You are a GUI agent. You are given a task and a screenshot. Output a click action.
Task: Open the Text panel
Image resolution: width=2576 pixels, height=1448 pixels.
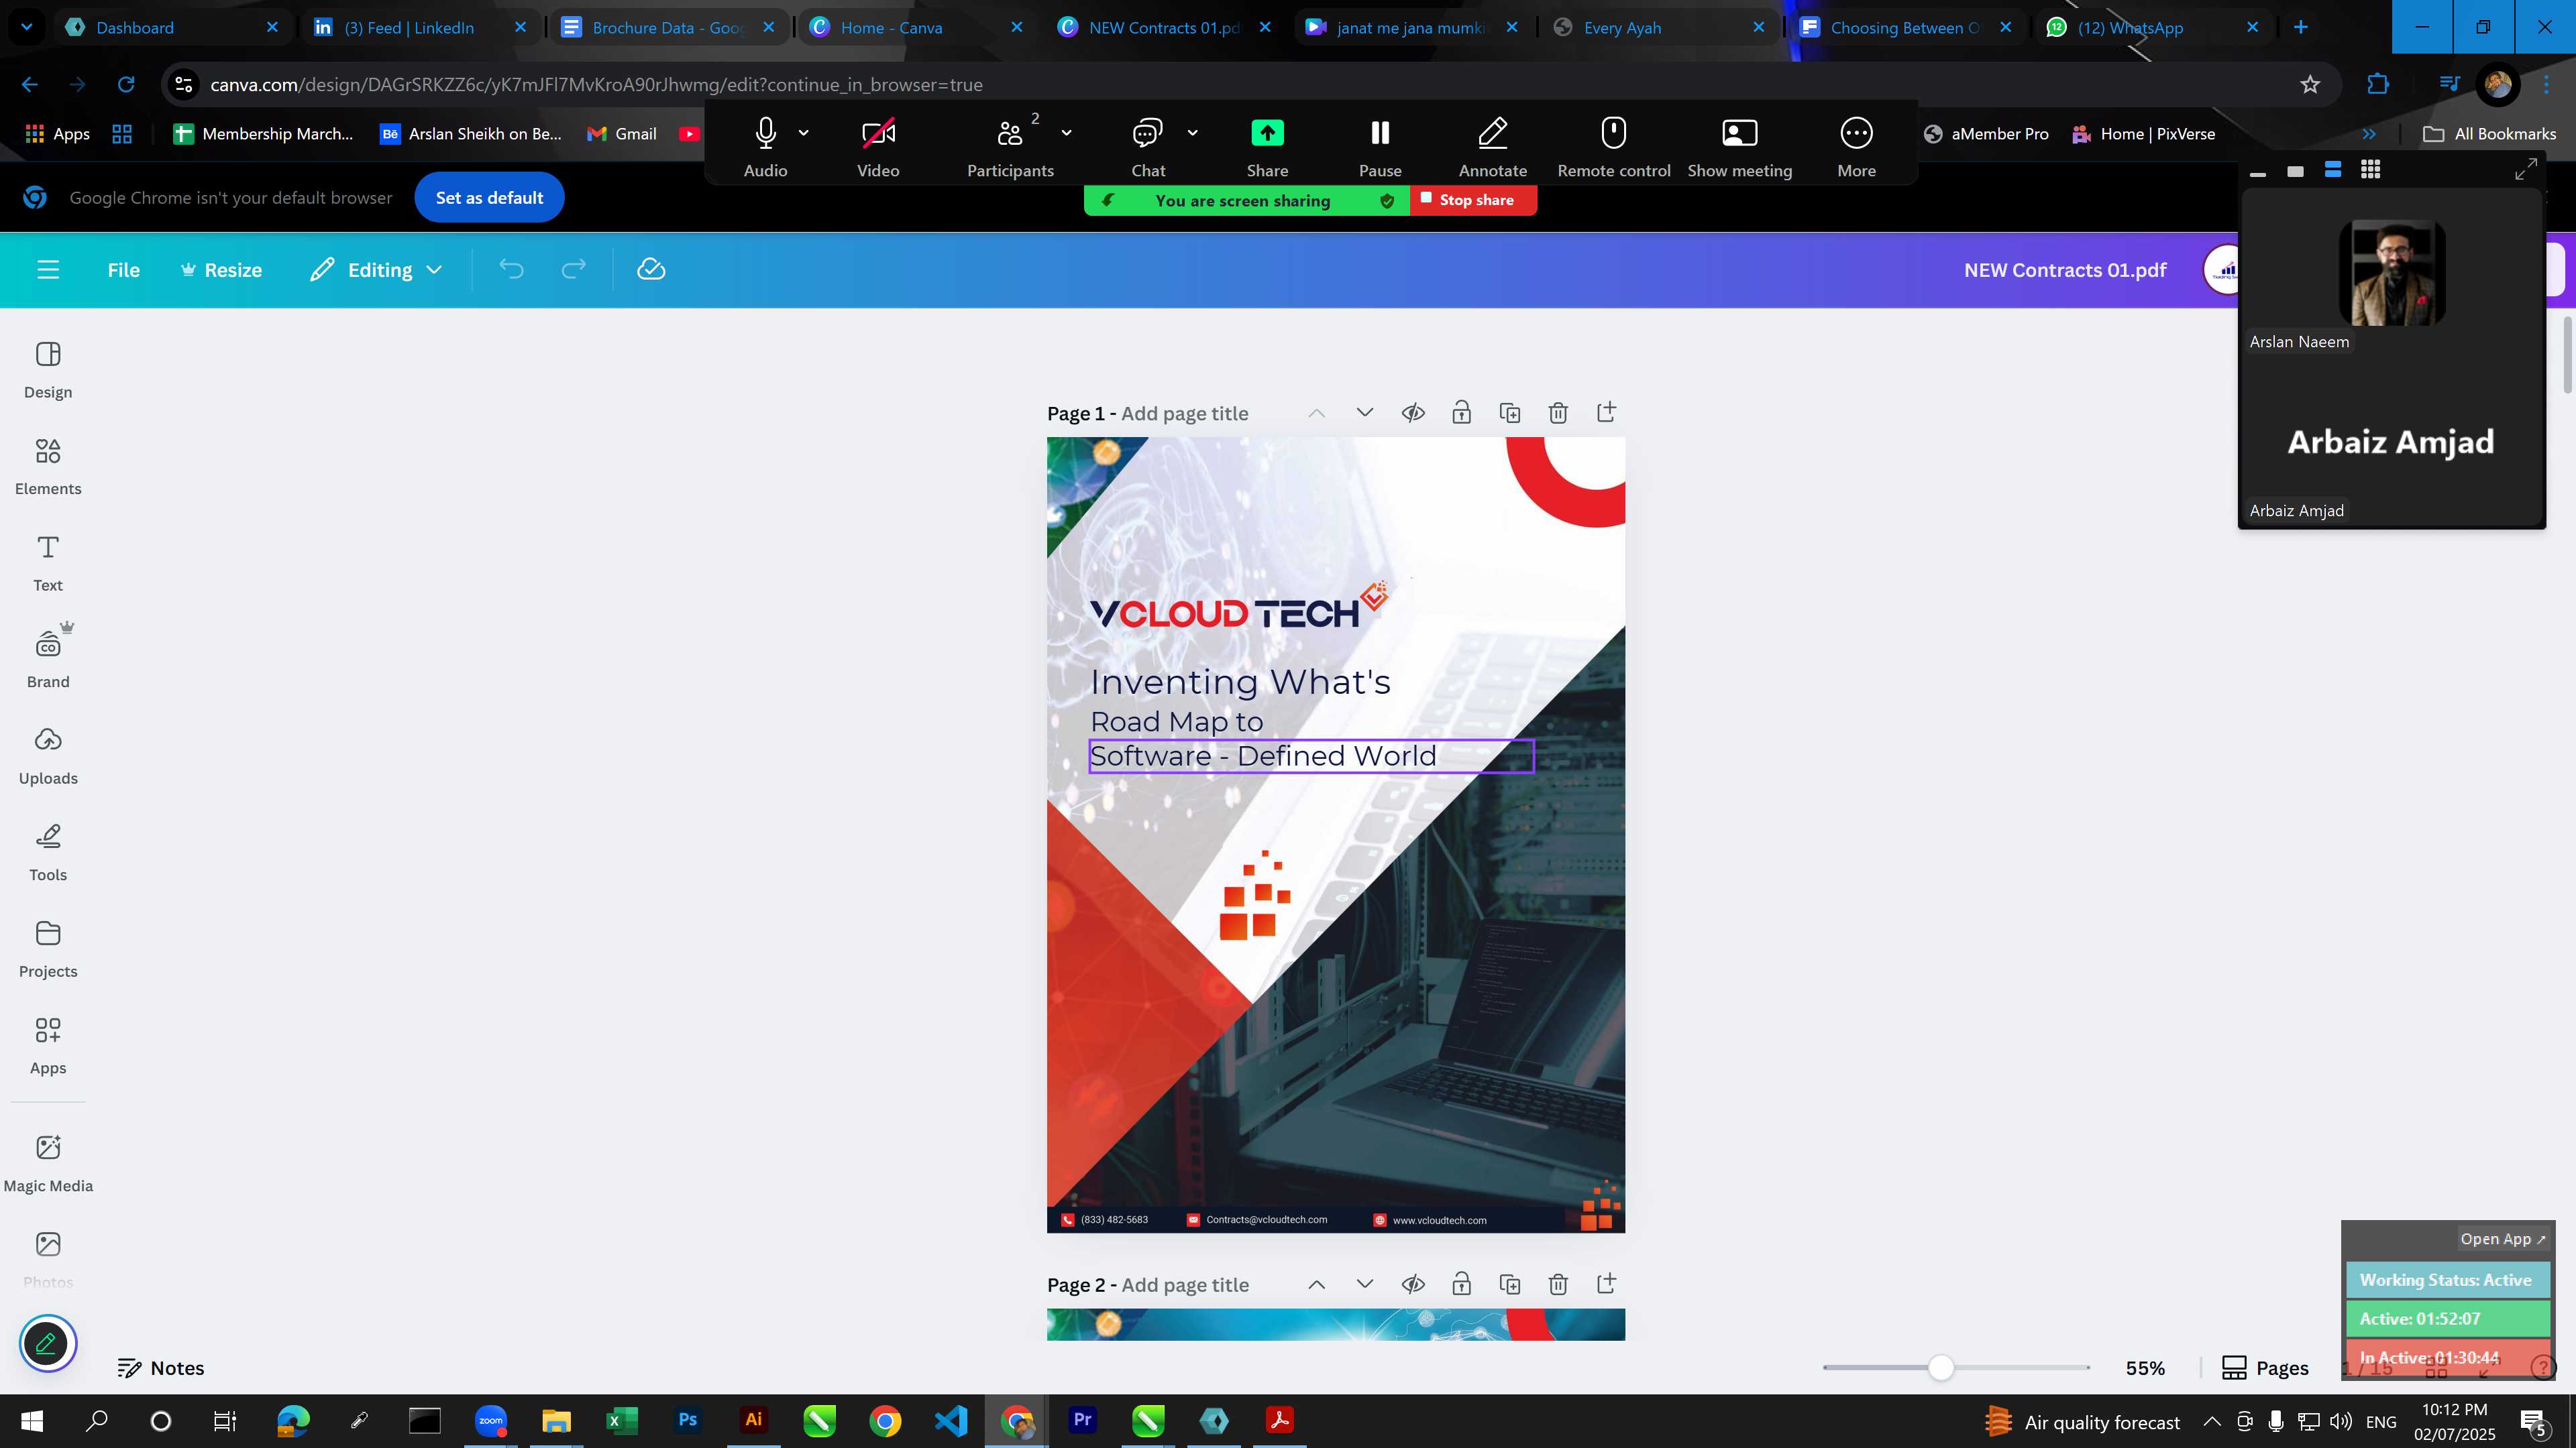[x=48, y=562]
